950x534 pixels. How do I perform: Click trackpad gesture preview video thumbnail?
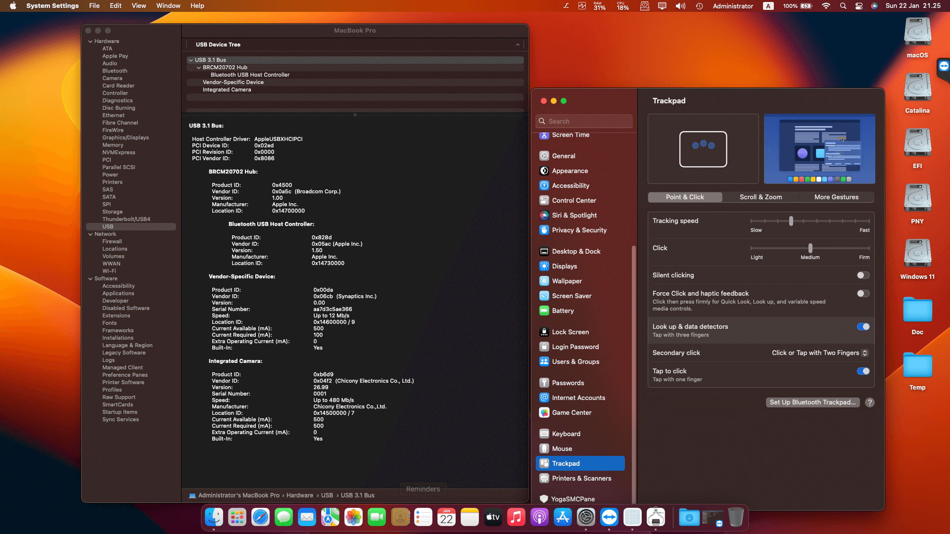pyautogui.click(x=819, y=149)
